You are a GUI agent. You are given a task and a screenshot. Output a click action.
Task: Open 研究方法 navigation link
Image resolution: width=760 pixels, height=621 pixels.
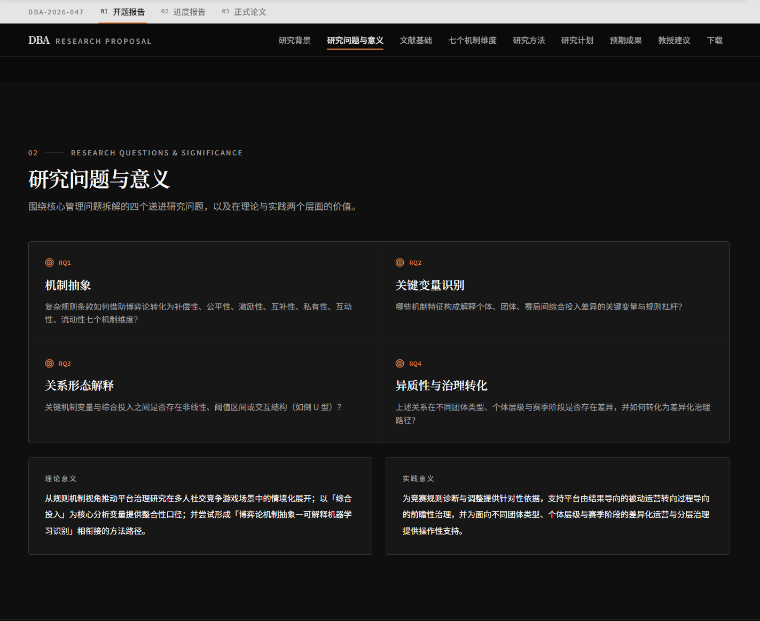[x=529, y=41]
